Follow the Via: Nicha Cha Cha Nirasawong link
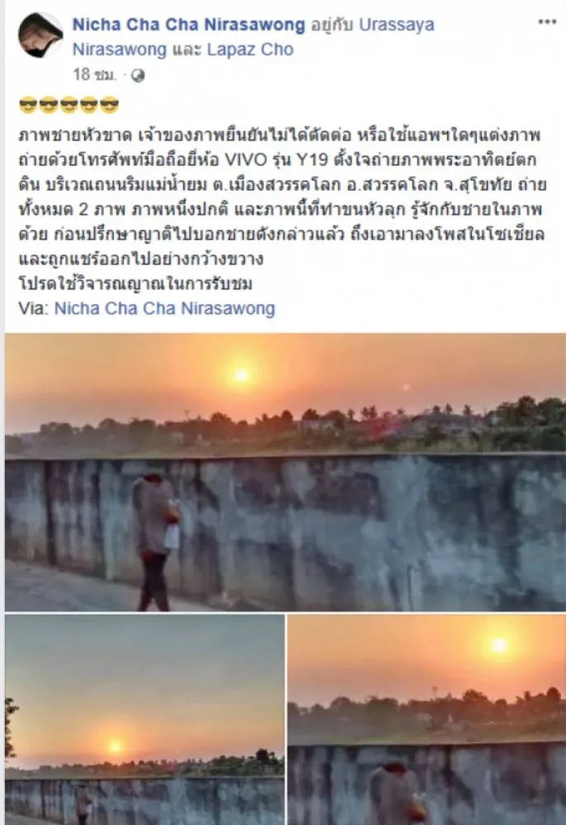566x825 pixels. 165,309
